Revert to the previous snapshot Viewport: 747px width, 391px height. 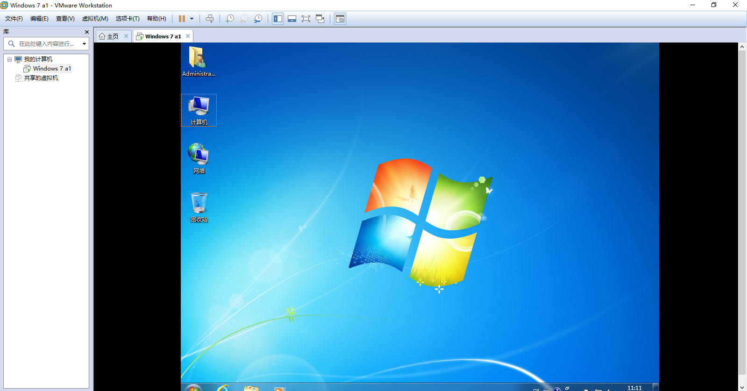click(x=244, y=19)
